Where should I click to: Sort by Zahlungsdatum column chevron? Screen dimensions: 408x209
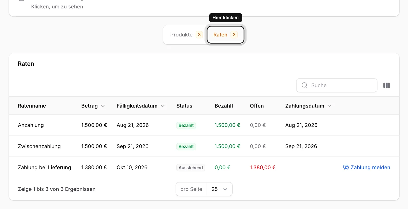pos(329,106)
